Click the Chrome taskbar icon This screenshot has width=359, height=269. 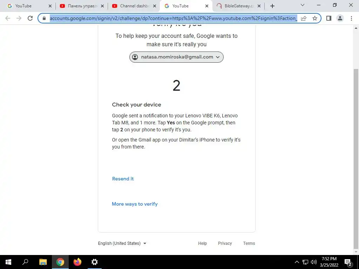click(60, 262)
